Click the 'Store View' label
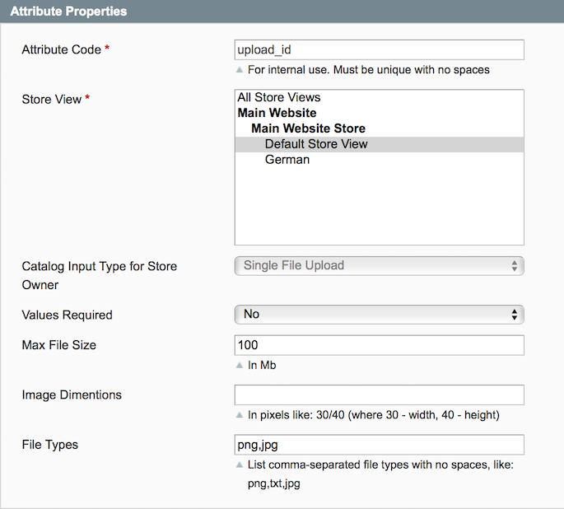The height and width of the screenshot is (509, 564). (x=51, y=100)
